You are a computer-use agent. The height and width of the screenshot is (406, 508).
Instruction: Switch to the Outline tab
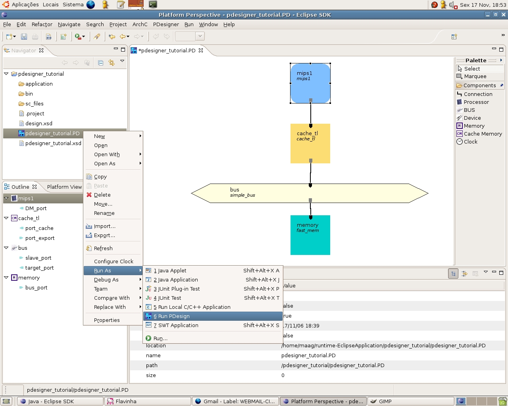pos(20,187)
